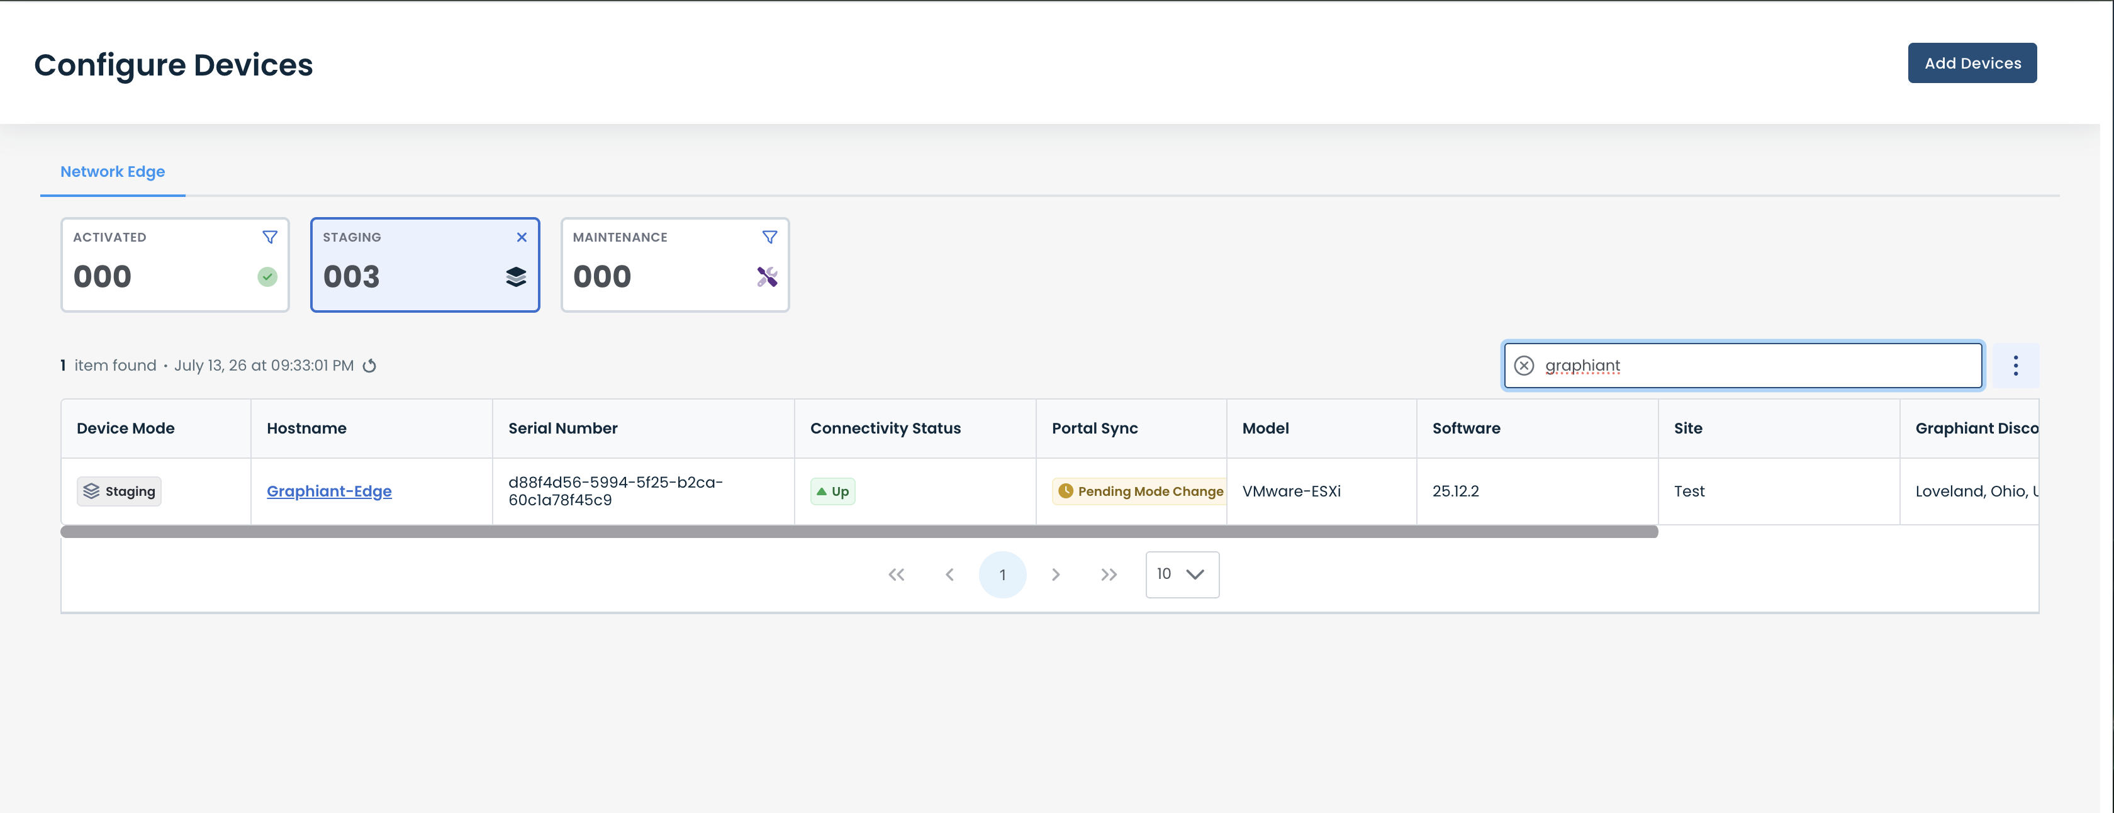Go to last page of results
The height and width of the screenshot is (813, 2114).
point(1109,575)
